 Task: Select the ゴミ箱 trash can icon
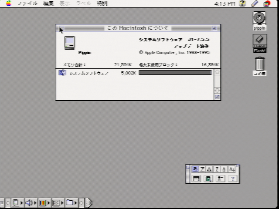[260, 66]
